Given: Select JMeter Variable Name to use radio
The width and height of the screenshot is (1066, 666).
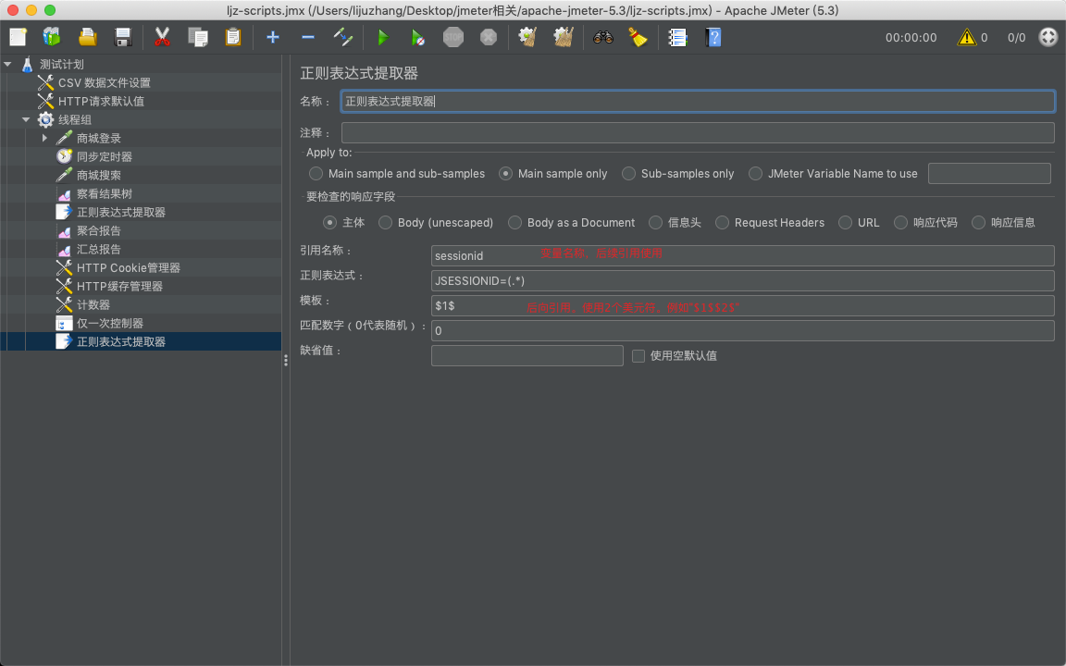Looking at the screenshot, I should pyautogui.click(x=755, y=173).
